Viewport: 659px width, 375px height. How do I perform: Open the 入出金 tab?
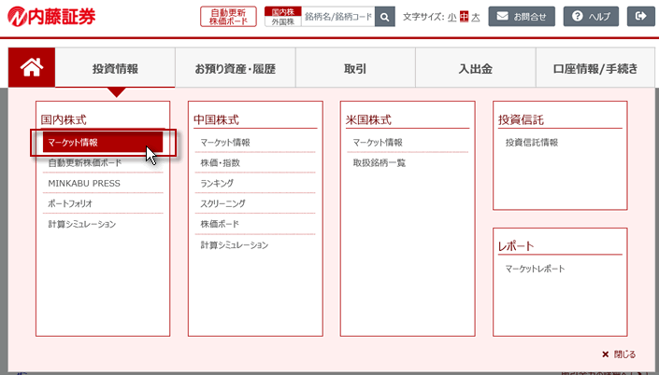pyautogui.click(x=475, y=68)
